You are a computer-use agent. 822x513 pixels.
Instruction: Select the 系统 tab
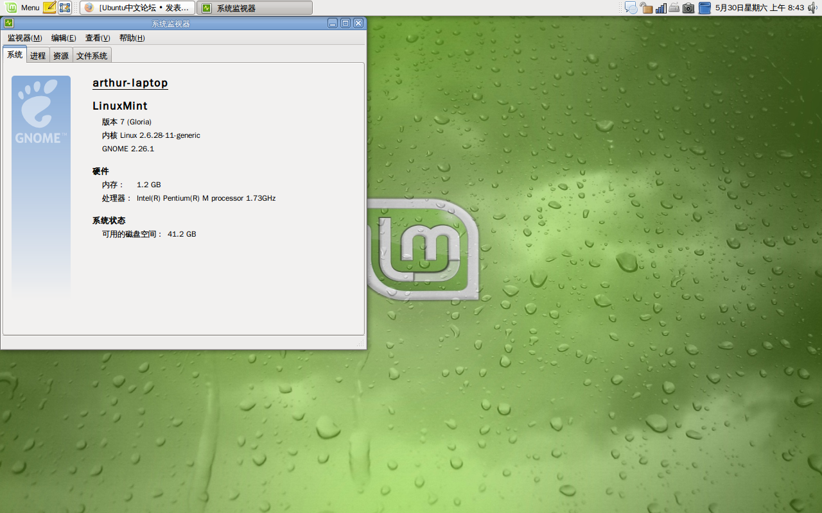coord(15,55)
